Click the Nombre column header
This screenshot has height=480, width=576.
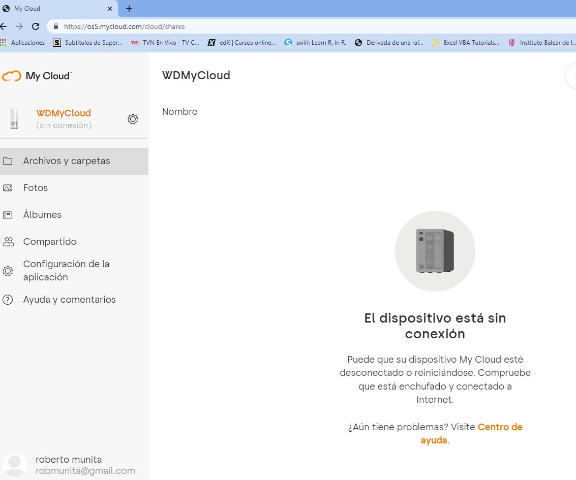tap(179, 112)
